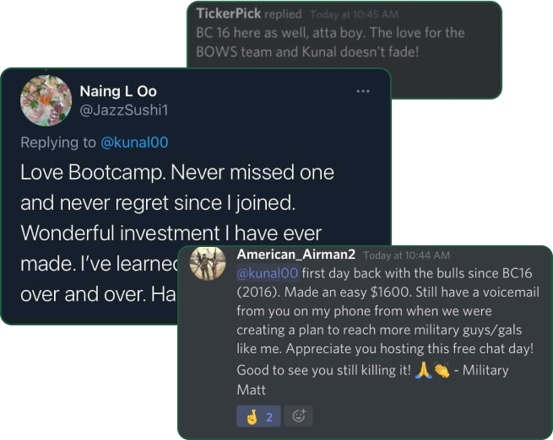Image resolution: width=553 pixels, height=440 pixels.
Task: Open the @JazzSushi1 handle
Action: click(124, 110)
